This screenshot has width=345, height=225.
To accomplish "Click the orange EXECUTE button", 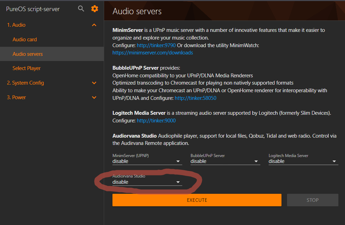I will pyautogui.click(x=197, y=200).
